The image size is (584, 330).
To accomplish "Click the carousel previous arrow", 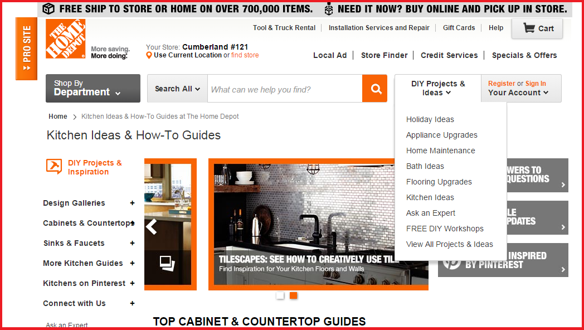I will (x=151, y=226).
